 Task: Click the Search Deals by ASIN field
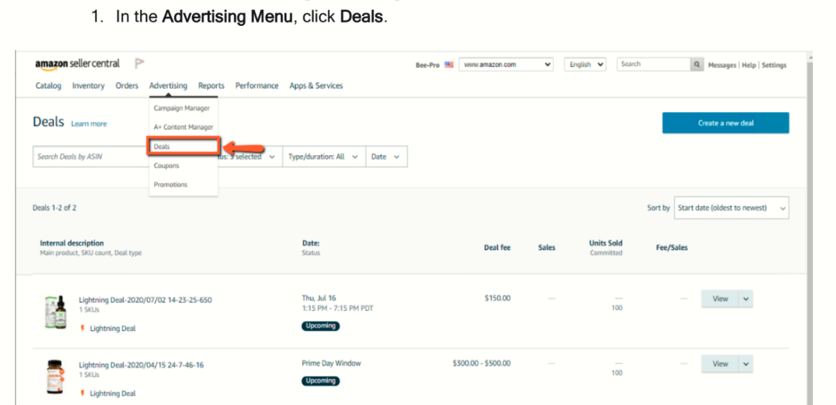(90, 157)
